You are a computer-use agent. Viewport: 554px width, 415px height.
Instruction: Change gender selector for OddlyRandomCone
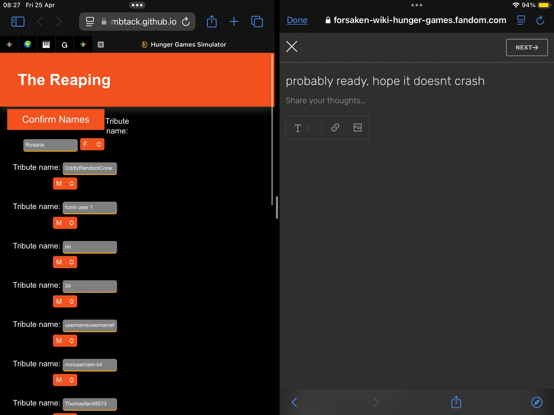(x=65, y=183)
